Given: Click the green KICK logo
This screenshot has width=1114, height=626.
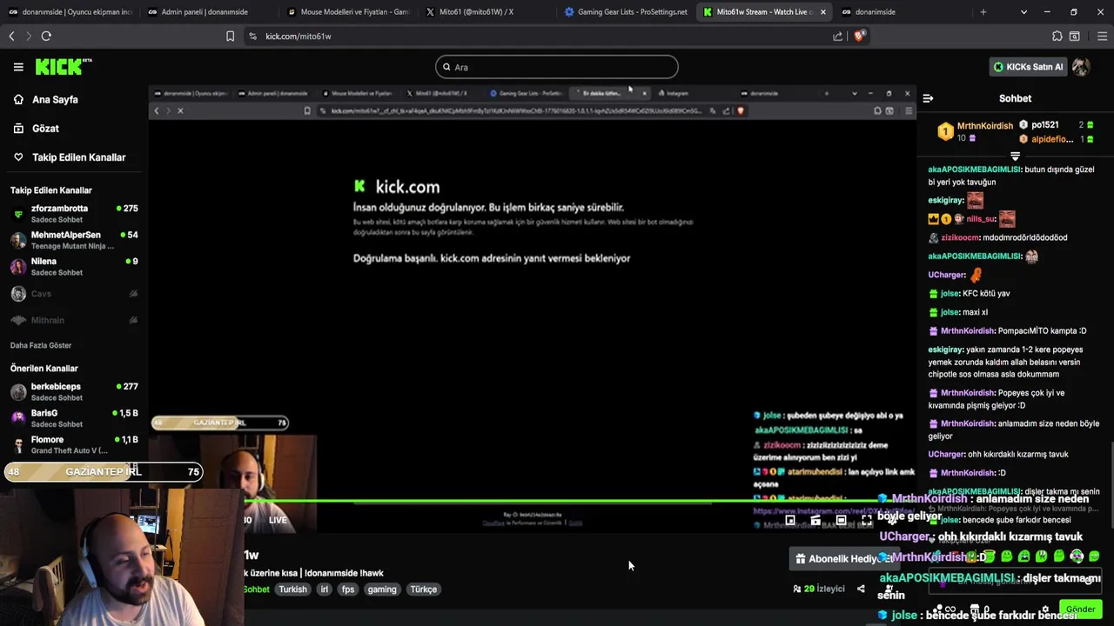Looking at the screenshot, I should [x=63, y=67].
